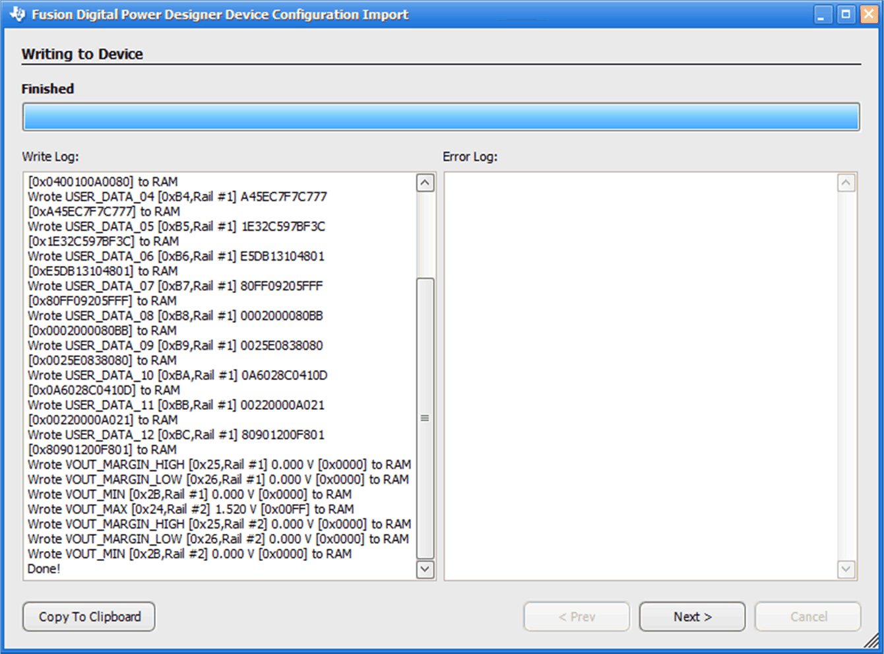
Task: Select the 'Wrote USER_DATA_05' log line
Action: (177, 226)
